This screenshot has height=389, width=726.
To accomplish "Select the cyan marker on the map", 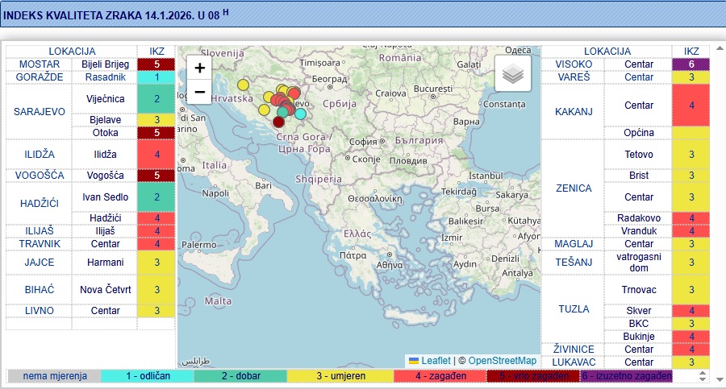I will coord(301,114).
